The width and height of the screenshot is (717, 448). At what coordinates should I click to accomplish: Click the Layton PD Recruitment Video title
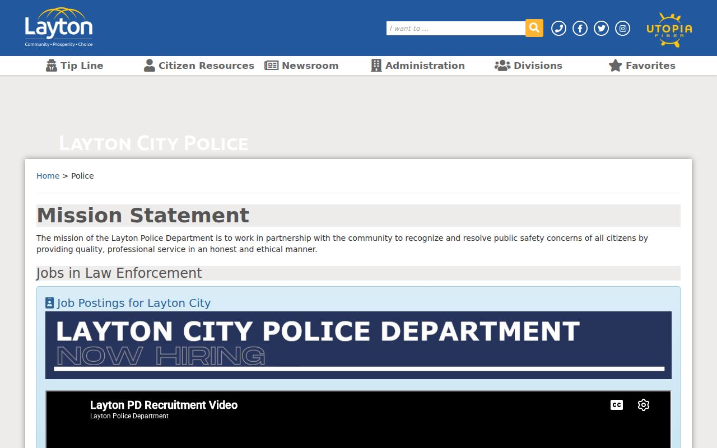[x=164, y=405]
